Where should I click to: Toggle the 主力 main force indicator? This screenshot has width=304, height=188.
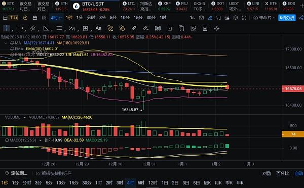point(13,18)
